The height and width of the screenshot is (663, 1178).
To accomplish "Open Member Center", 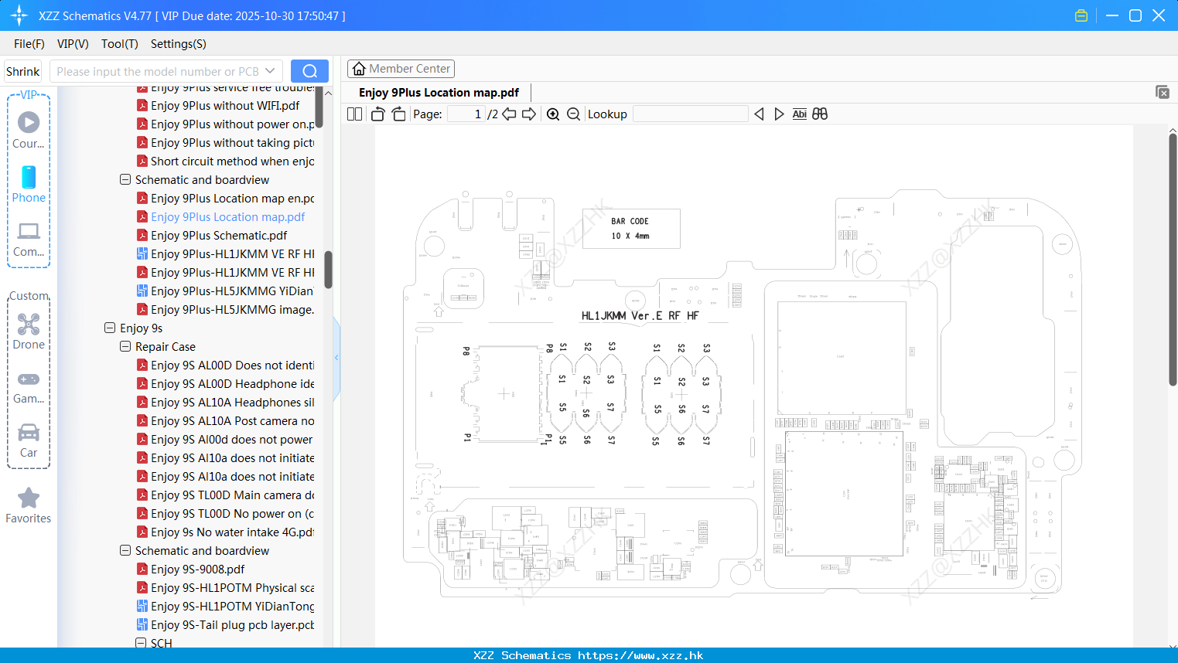I will coord(401,69).
